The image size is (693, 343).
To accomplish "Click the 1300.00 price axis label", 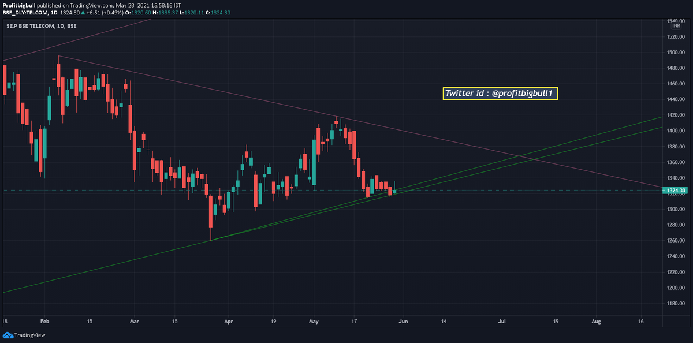I will pyautogui.click(x=677, y=209).
